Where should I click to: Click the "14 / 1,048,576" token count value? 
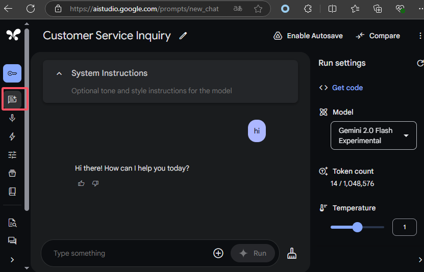(352, 184)
